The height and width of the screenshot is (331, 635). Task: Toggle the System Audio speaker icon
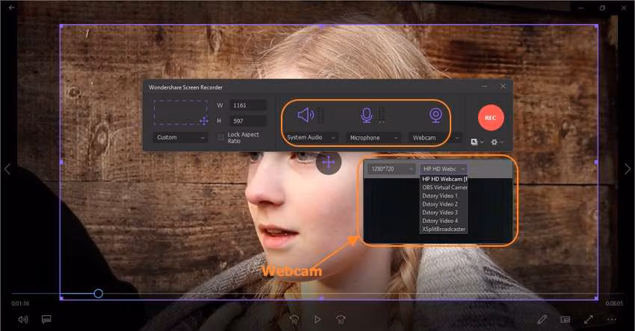tap(306, 115)
